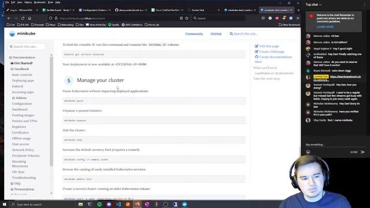Open OneNote from the taskbar
Image resolution: width=370 pixels, height=208 pixels.
click(x=147, y=204)
